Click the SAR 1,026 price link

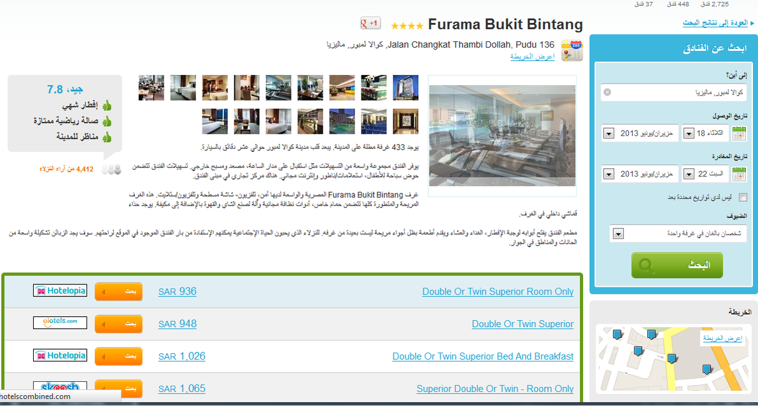182,356
